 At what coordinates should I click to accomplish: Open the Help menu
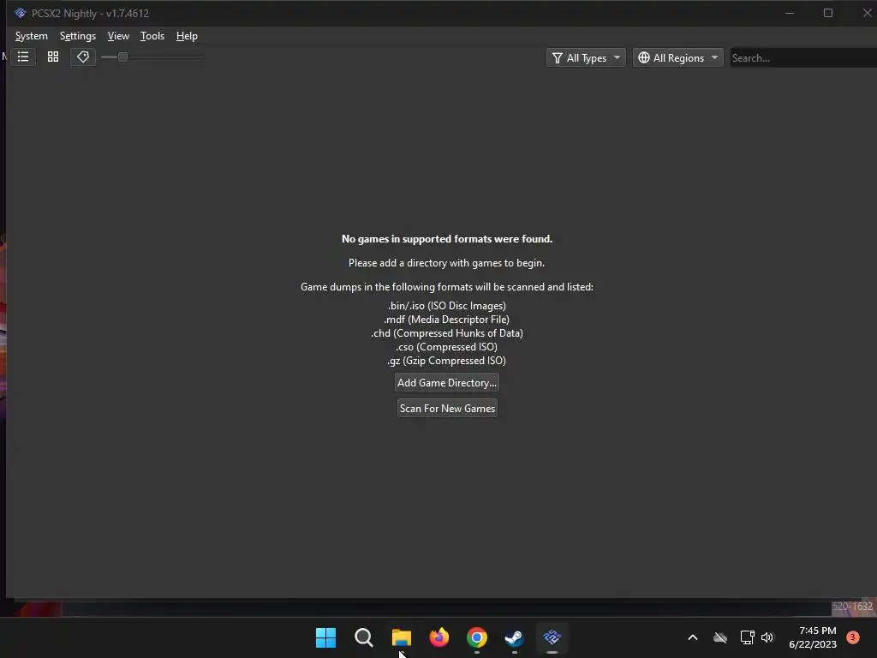pos(187,36)
